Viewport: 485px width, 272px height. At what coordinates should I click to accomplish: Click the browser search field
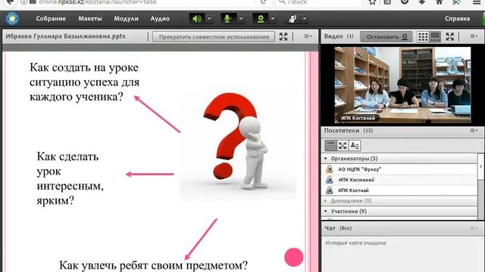point(318,2)
